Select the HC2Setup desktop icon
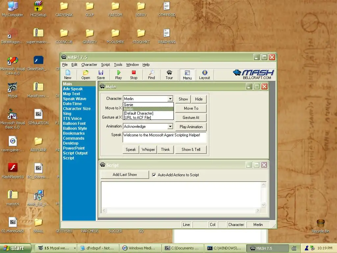 point(38,9)
